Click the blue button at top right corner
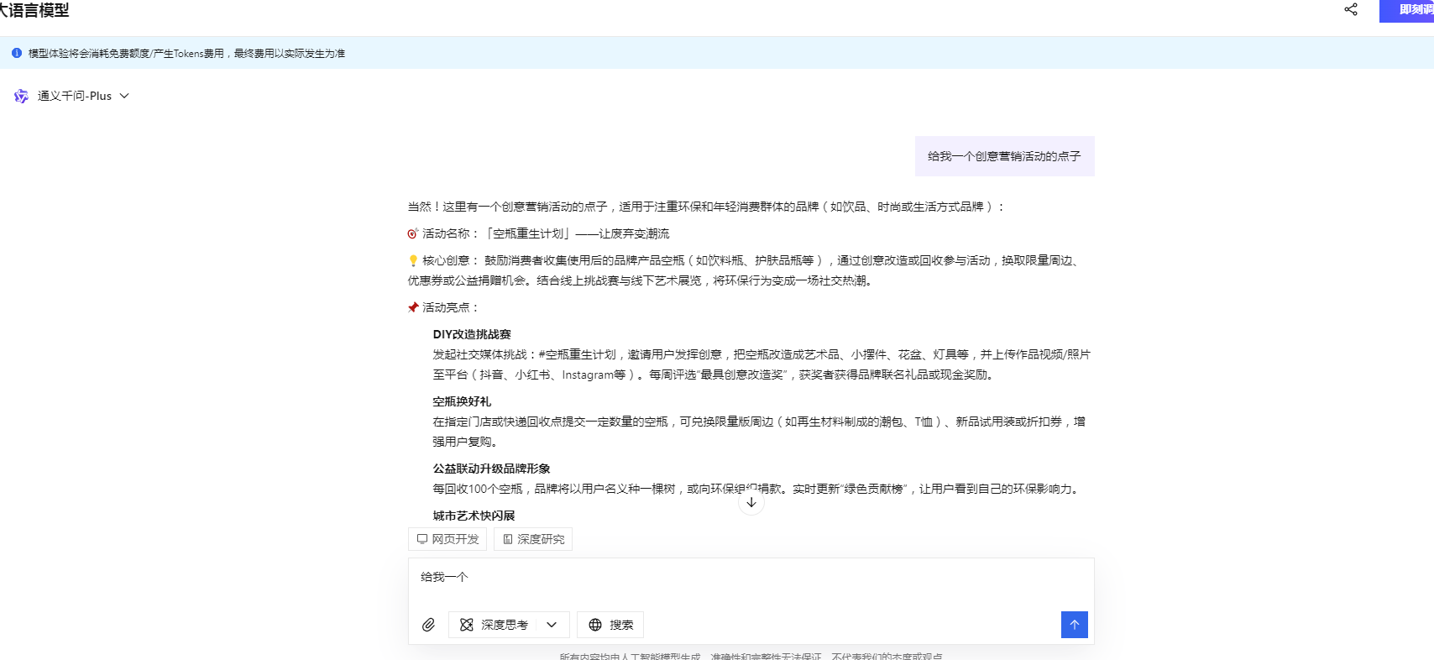This screenshot has width=1434, height=660. click(1408, 10)
